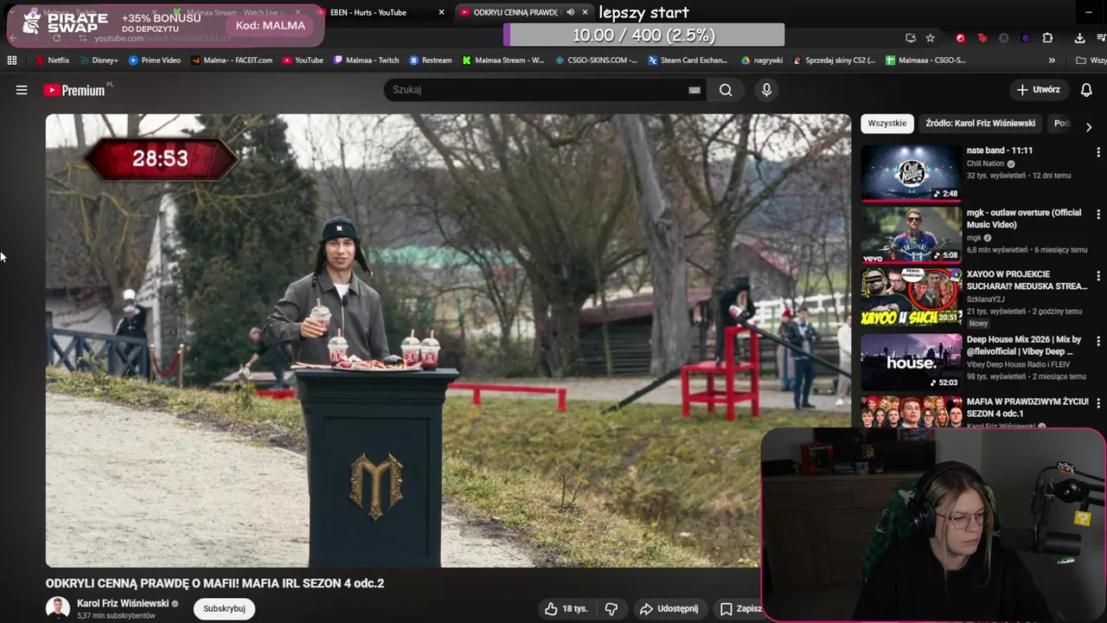Go to YouTube Premium home logo
Image resolution: width=1107 pixels, height=623 pixels.
pos(74,90)
